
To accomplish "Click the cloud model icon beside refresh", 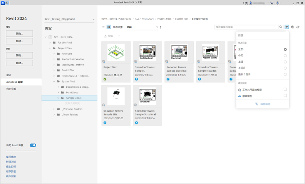I will pos(292,27).
